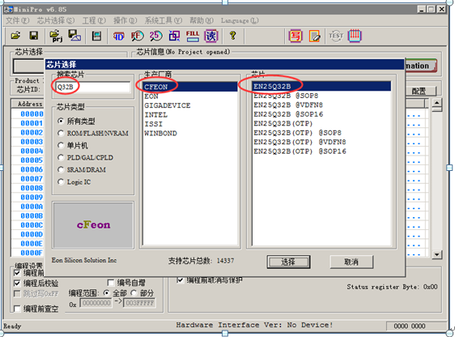Click the FF search toolbar icon

tap(138, 36)
